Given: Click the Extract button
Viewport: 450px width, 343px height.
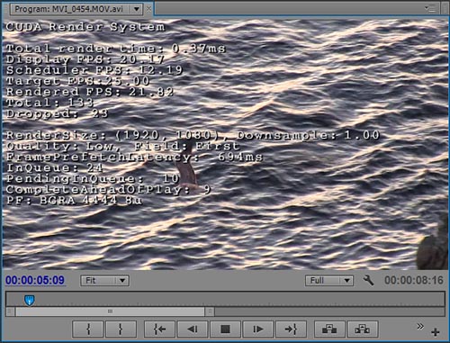Looking at the screenshot, I should [363, 329].
